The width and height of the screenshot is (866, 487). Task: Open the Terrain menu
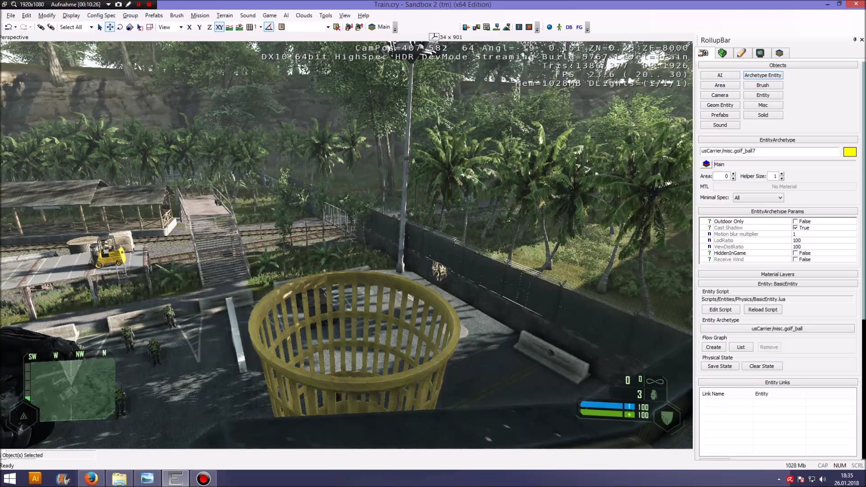(225, 15)
